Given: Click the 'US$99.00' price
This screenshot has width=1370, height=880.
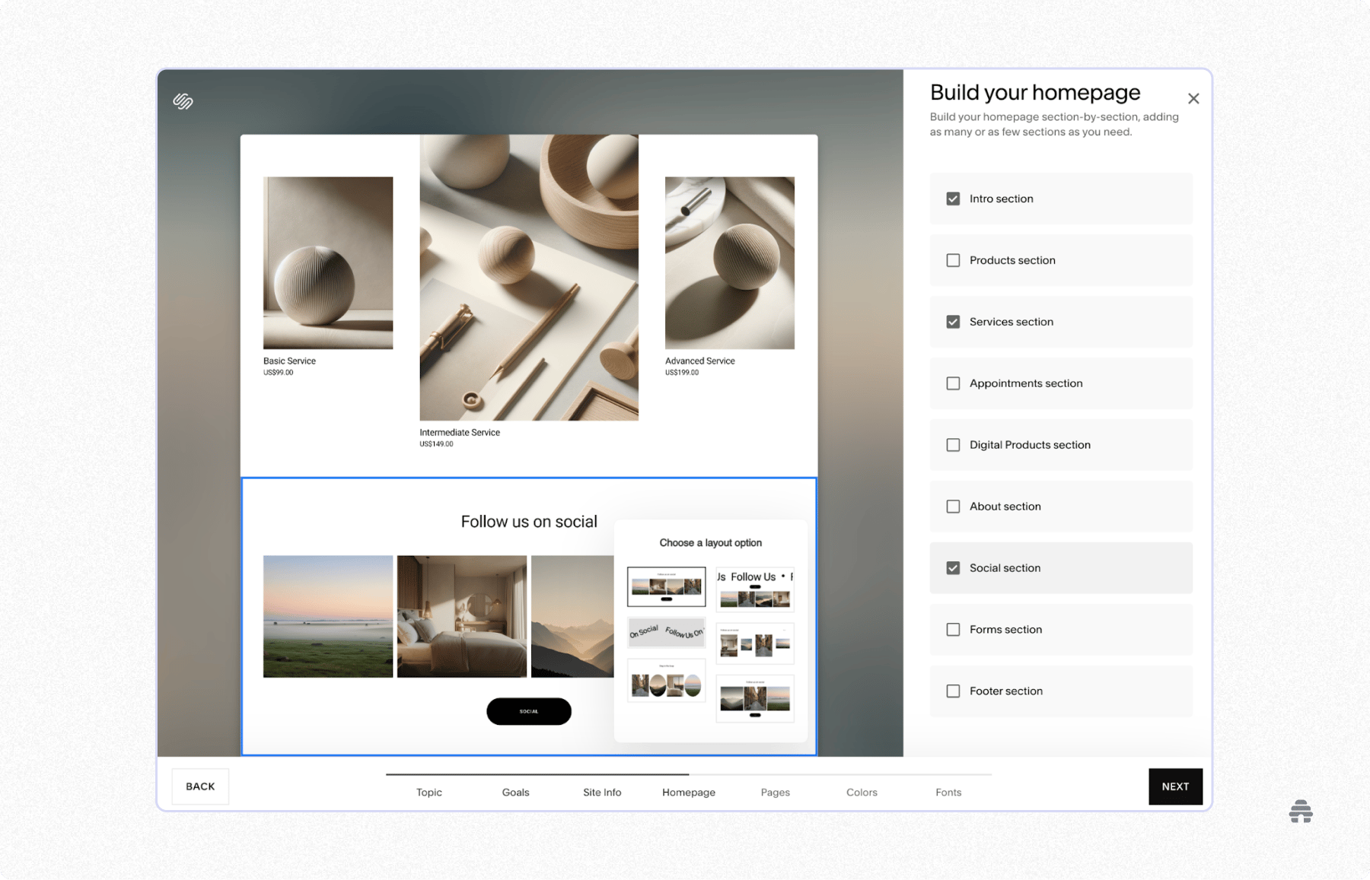Looking at the screenshot, I should click(x=279, y=373).
